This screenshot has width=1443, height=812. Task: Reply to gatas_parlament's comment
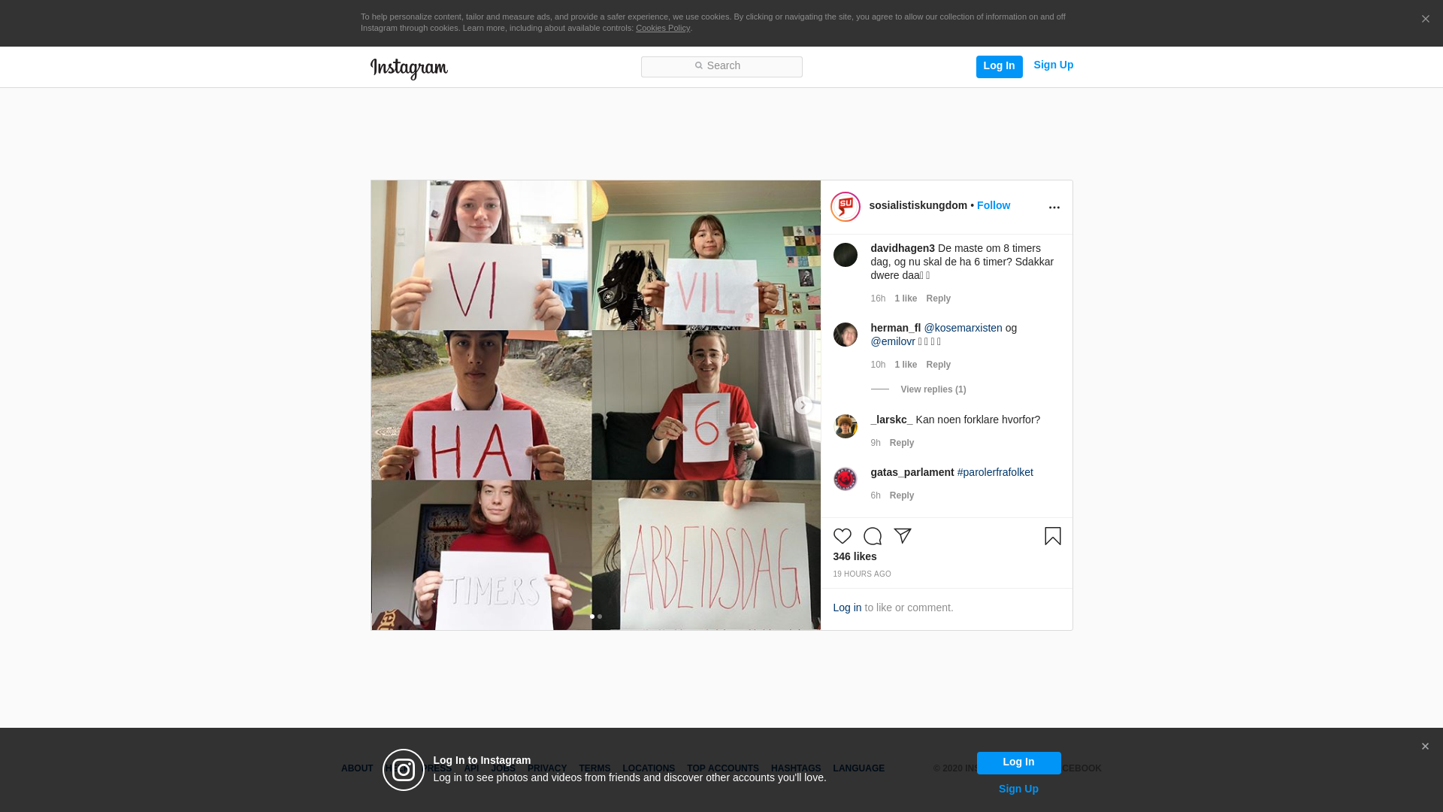click(x=901, y=495)
